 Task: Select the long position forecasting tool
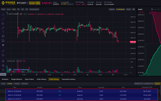(3, 41)
